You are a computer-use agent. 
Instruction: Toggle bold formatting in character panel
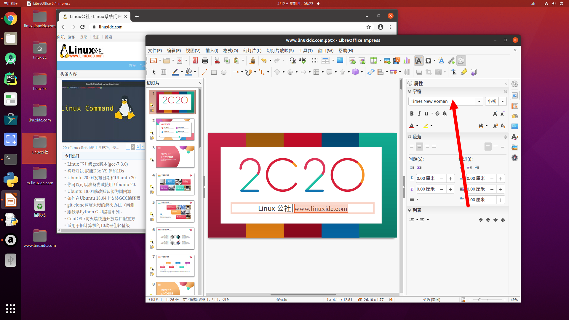tap(411, 113)
